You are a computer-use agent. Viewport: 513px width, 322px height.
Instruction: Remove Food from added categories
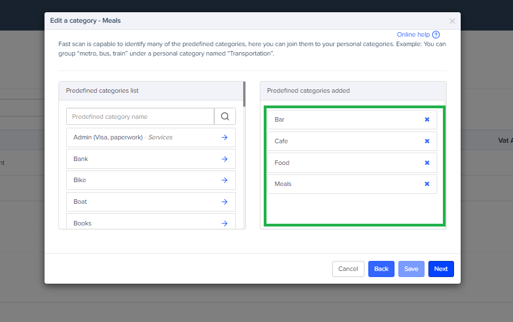tap(427, 163)
